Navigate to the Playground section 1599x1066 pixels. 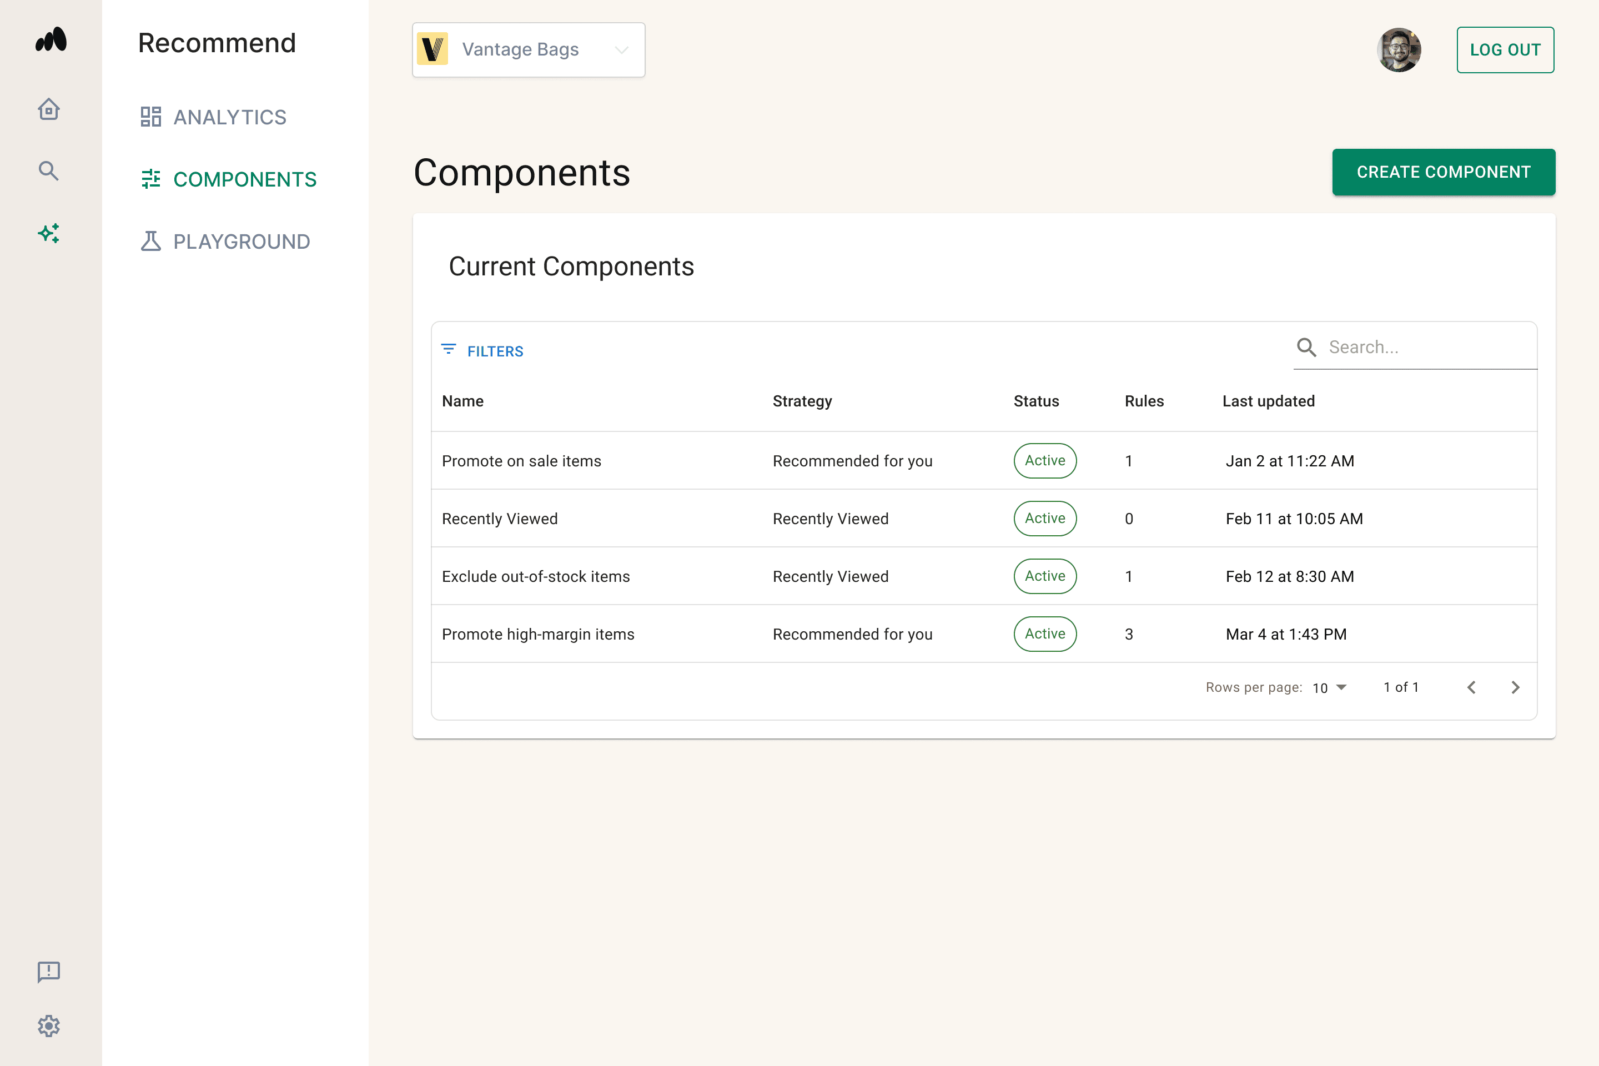(x=242, y=240)
